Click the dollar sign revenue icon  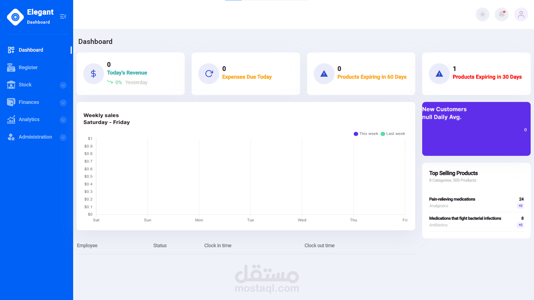(93, 74)
